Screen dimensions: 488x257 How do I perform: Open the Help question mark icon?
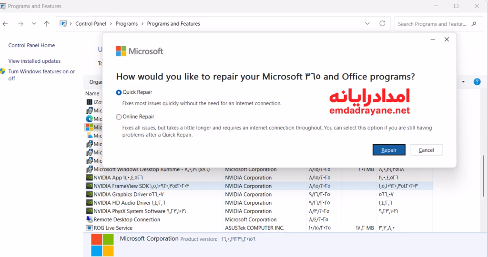[x=477, y=82]
